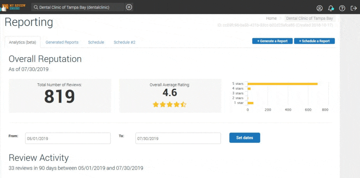The image size is (360, 178).
Task: Click the Generate a Report button
Action: (x=272, y=41)
